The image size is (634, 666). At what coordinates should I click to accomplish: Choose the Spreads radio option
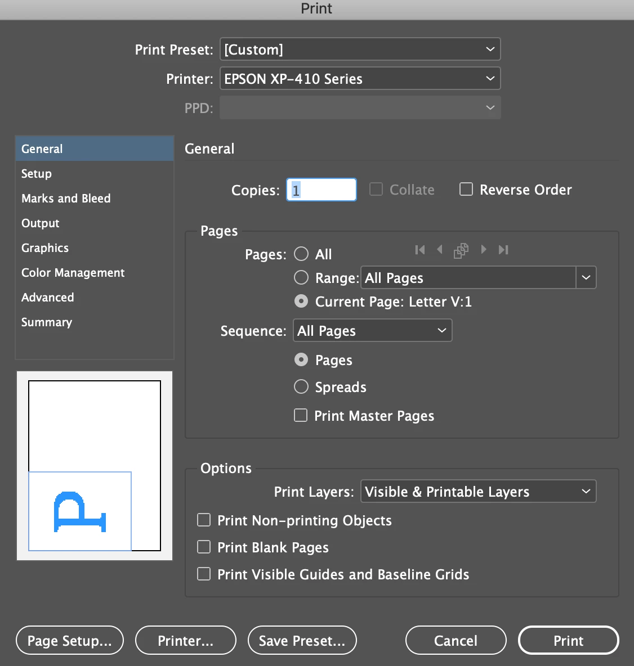301,386
